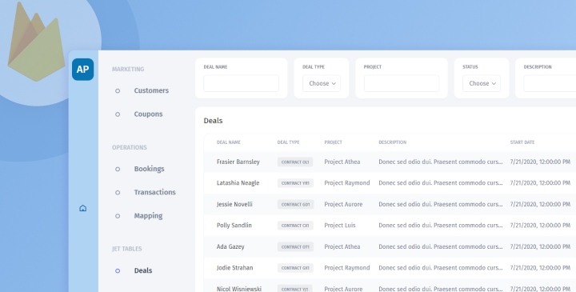
Task: Click the circle bullet next to Mapping
Action: coord(118,216)
